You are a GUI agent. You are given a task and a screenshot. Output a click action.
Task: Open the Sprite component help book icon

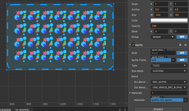(180, 45)
